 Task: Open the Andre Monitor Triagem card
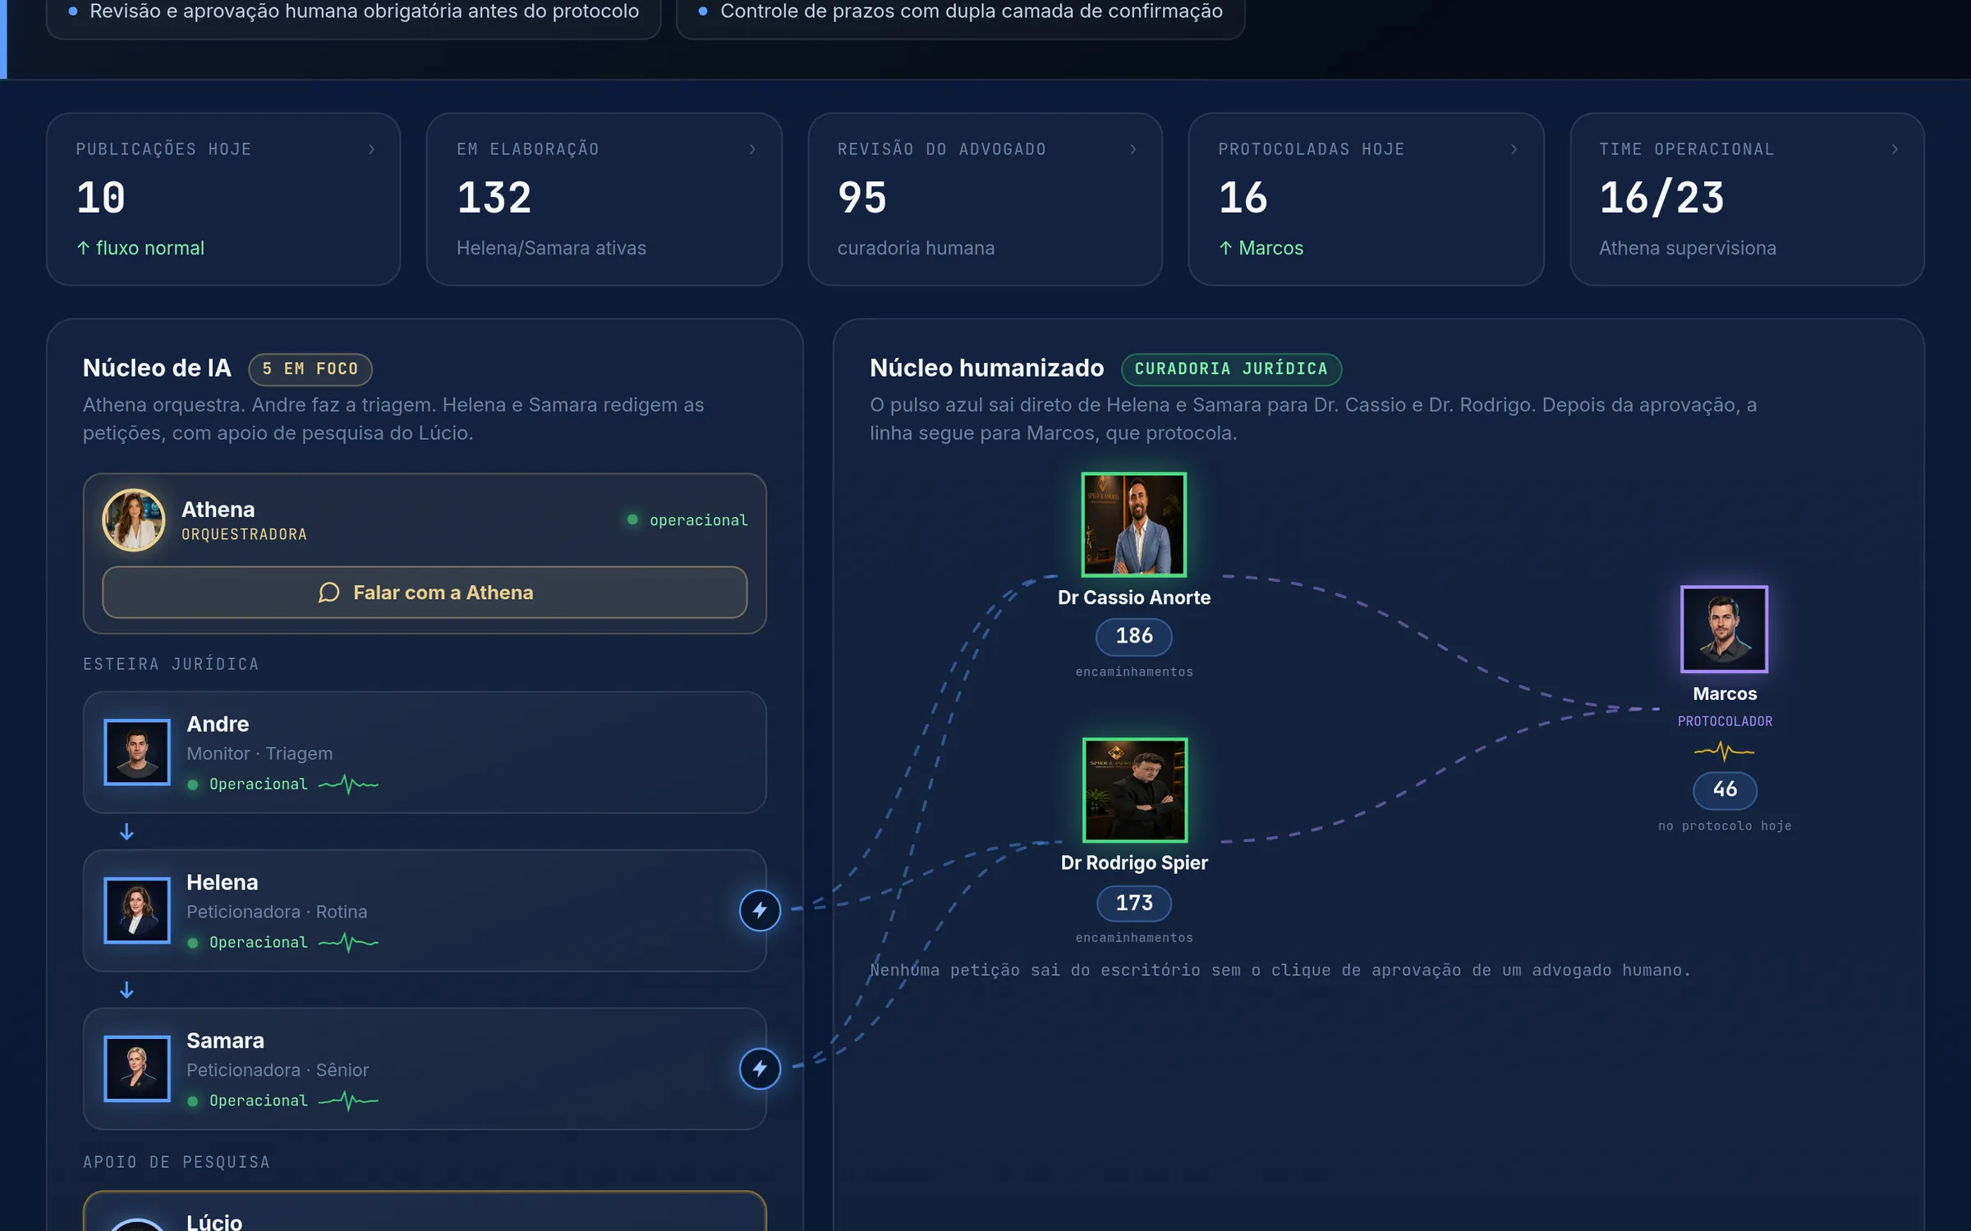(x=425, y=752)
